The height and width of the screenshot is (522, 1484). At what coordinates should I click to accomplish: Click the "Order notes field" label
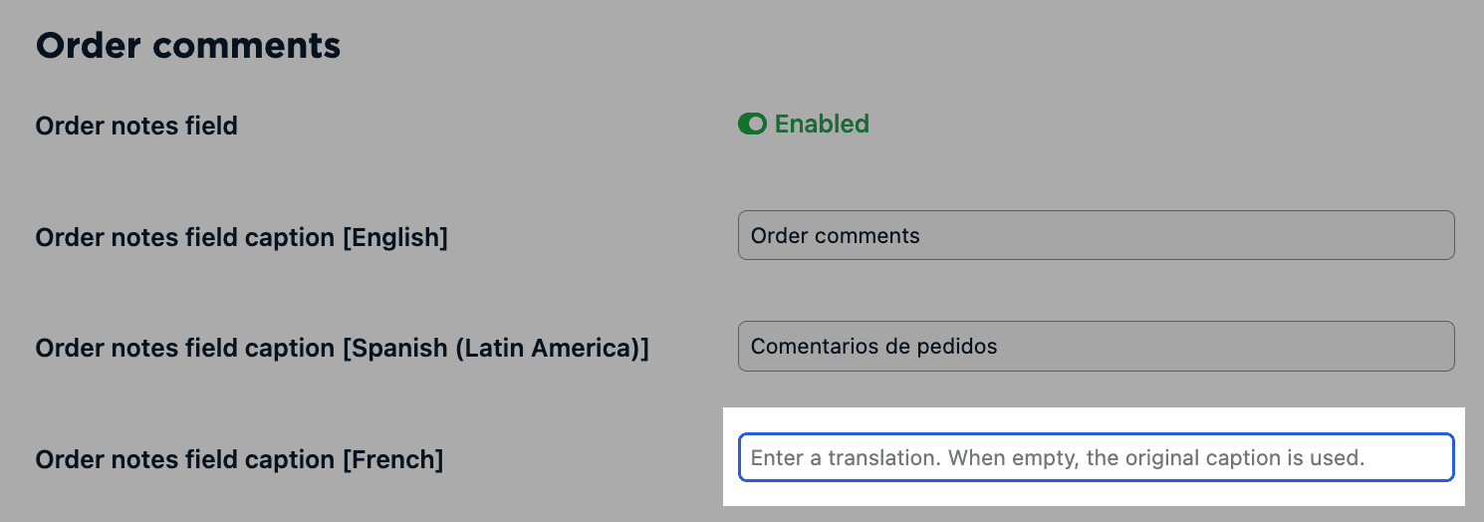click(x=136, y=127)
